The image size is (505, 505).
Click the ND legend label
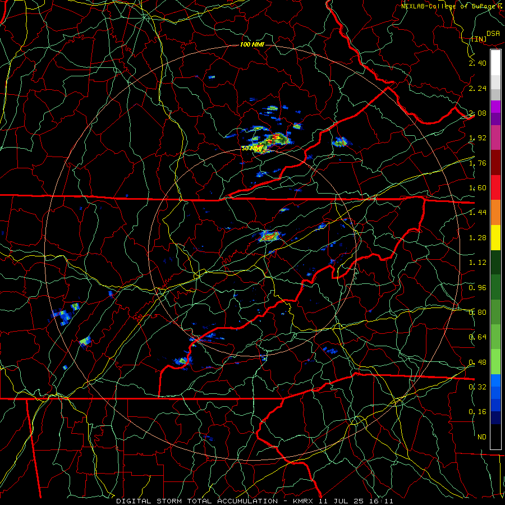482,437
